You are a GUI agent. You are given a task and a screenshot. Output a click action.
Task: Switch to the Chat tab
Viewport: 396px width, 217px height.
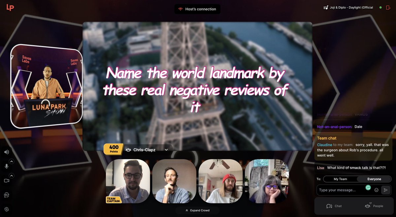point(334,206)
